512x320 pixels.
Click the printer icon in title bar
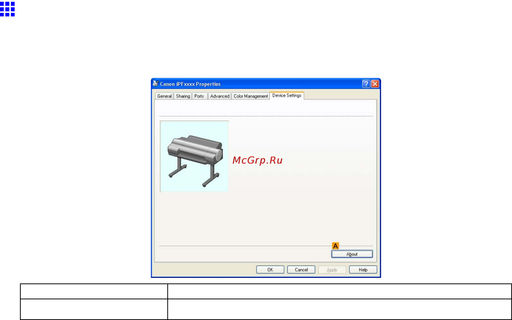[x=156, y=83]
